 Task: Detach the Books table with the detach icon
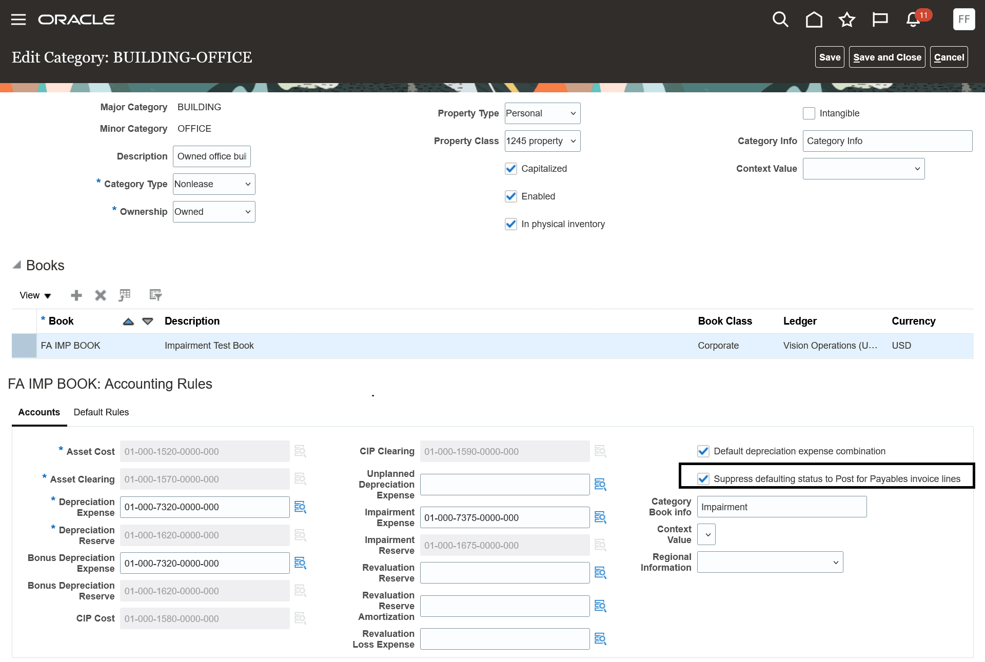coord(124,295)
